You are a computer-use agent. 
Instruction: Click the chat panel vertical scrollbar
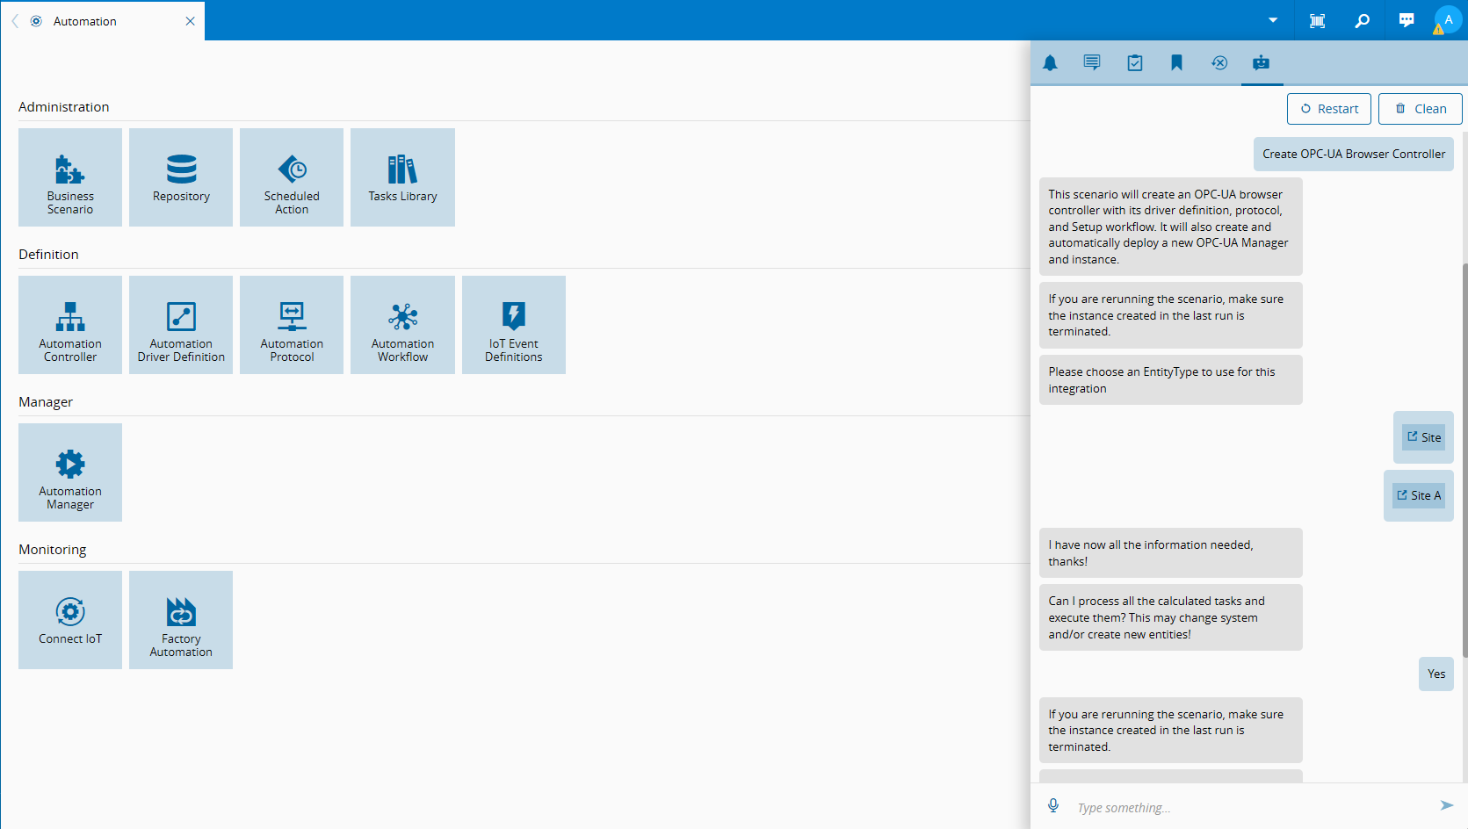(1464, 458)
